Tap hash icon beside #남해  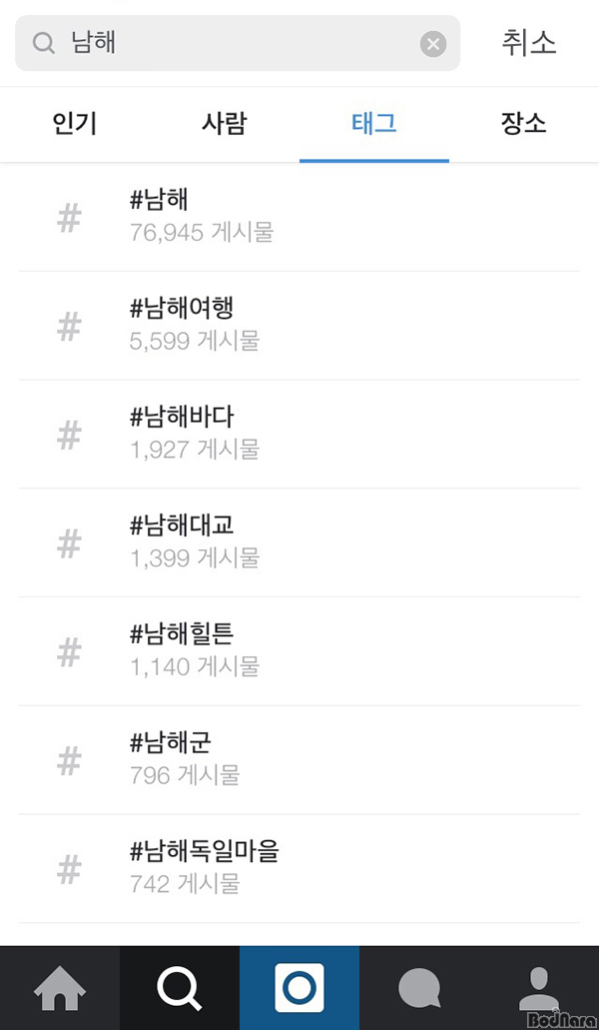[69, 218]
